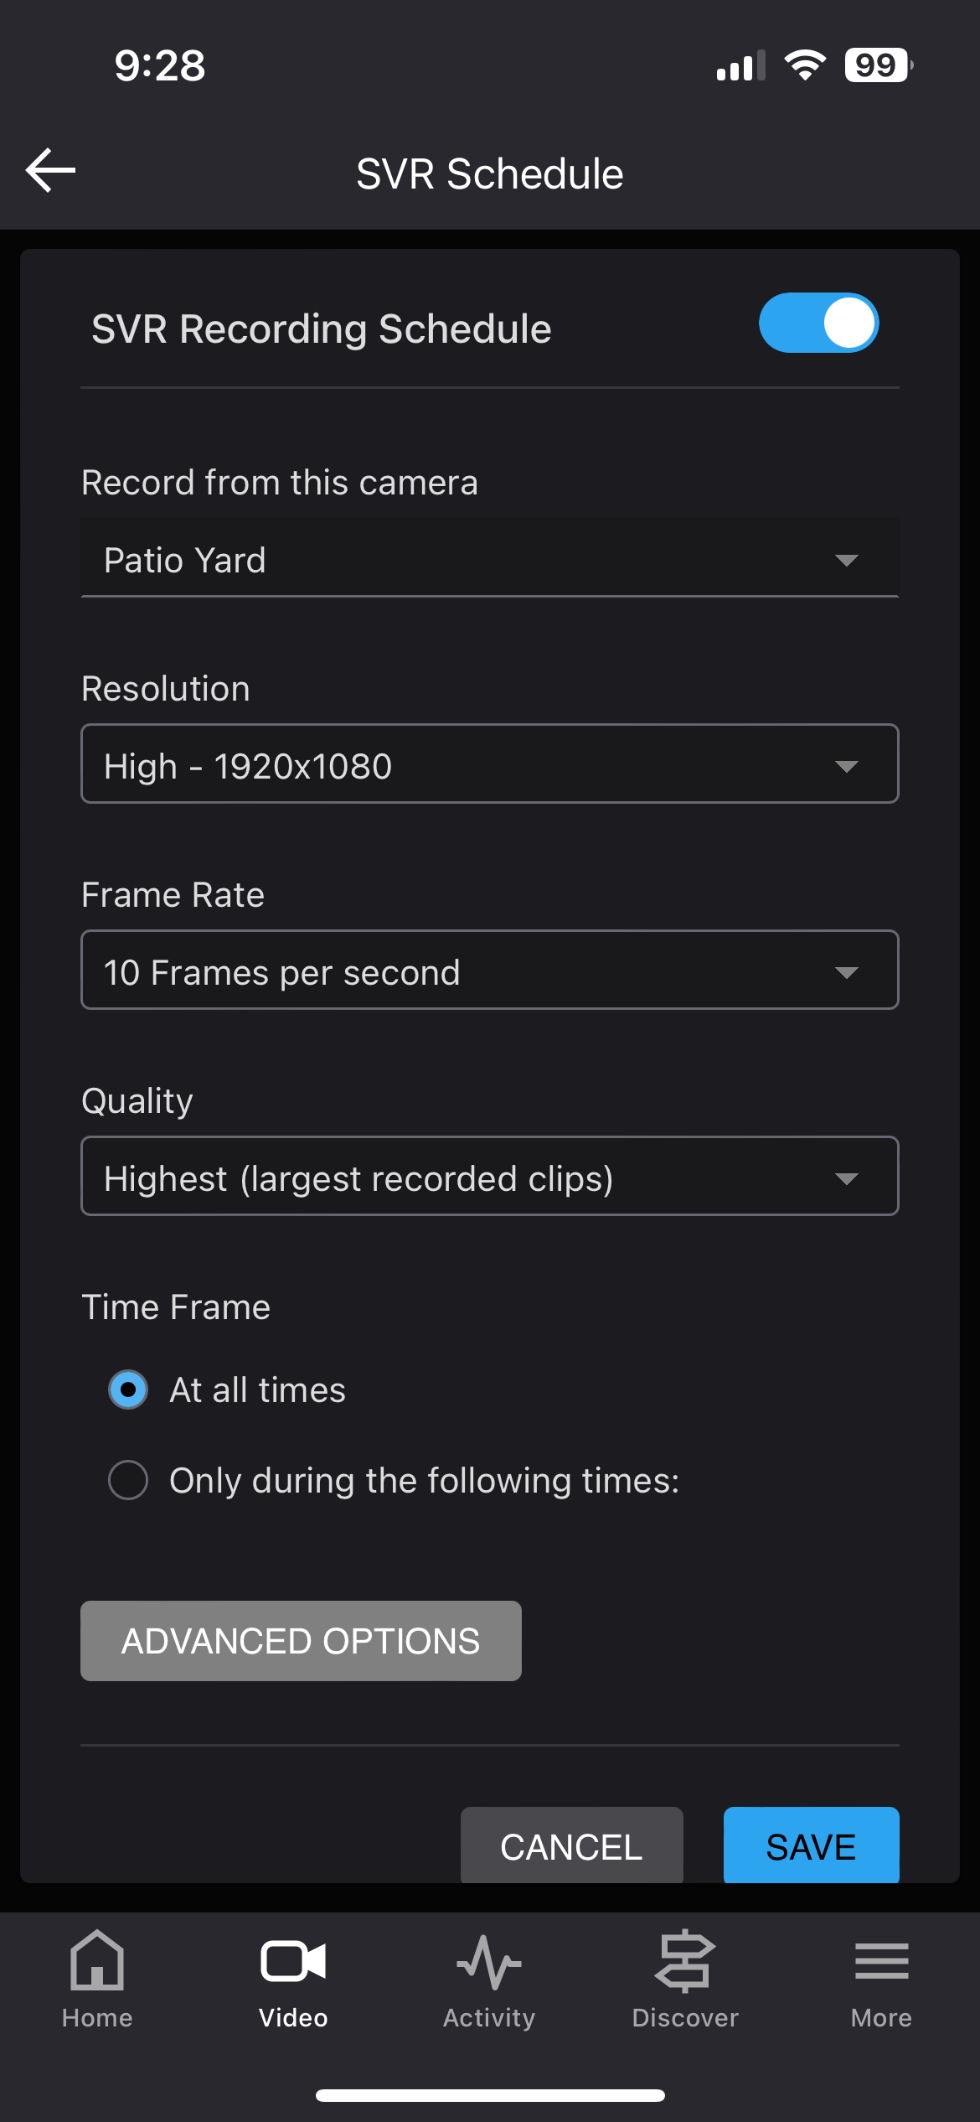The width and height of the screenshot is (980, 2122).
Task: Open the Discover signpost icon
Action: click(685, 1961)
